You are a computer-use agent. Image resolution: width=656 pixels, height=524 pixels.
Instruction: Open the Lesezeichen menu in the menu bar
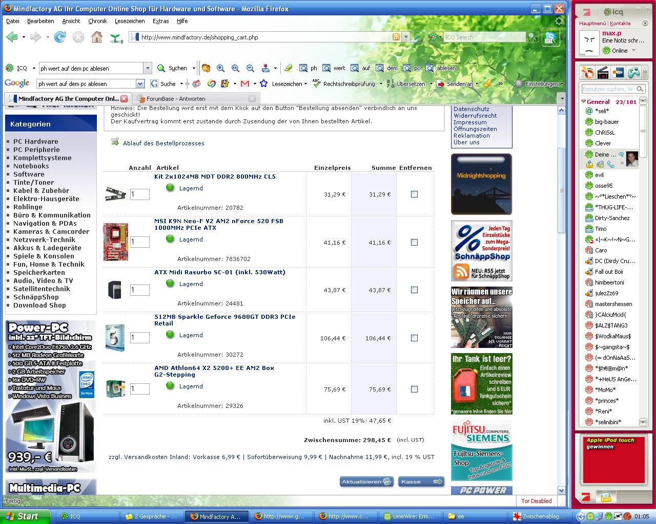point(130,21)
